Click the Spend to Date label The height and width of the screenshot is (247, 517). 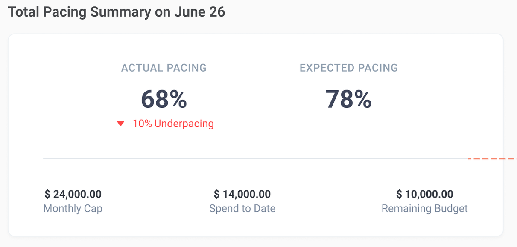click(242, 209)
